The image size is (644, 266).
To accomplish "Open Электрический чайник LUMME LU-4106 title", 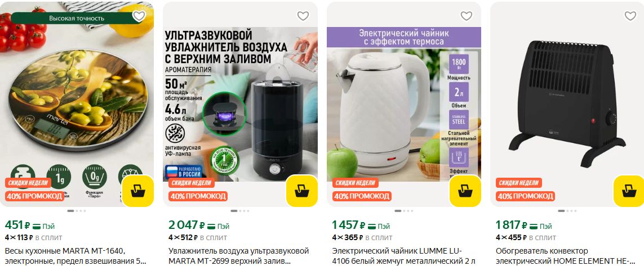I will pos(403,255).
